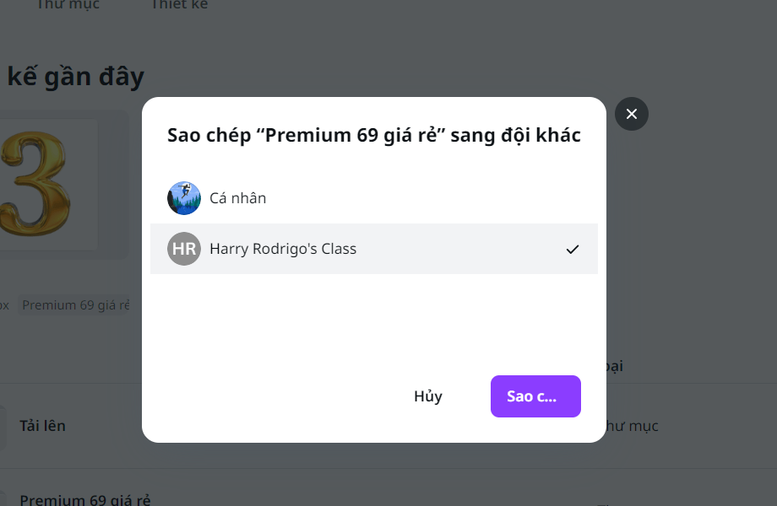
Task: Open the Premium 69 giá rẻ list row
Action: click(x=84, y=499)
